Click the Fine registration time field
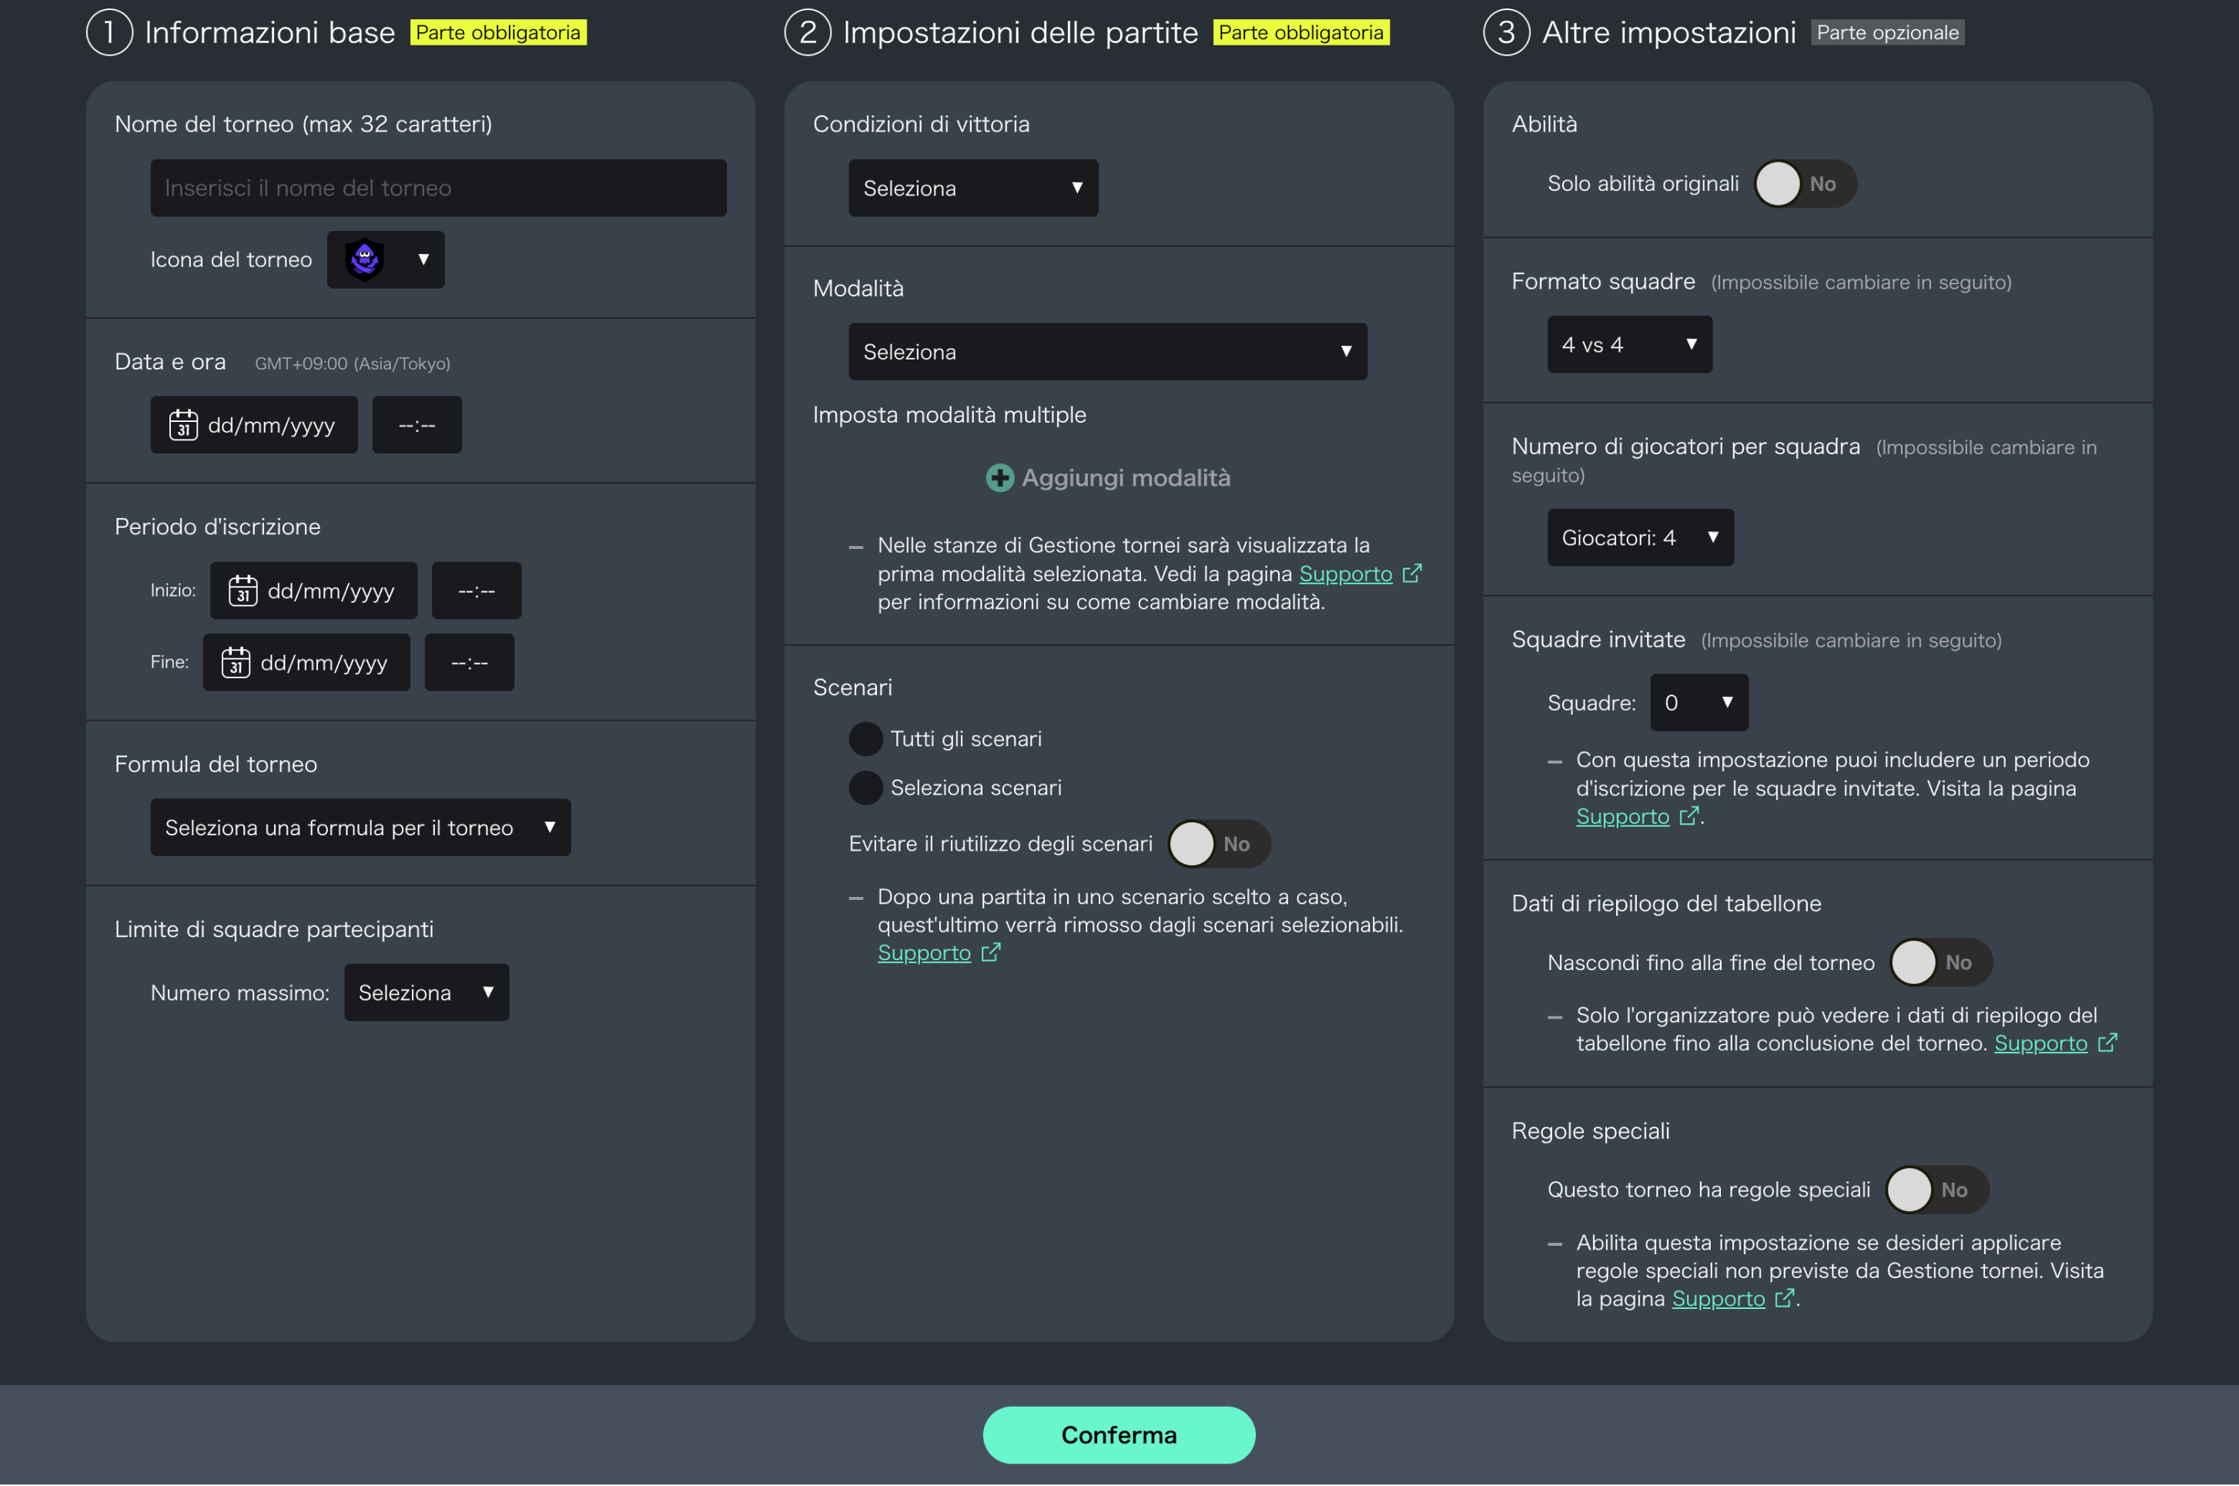This screenshot has height=1486, width=2239. (x=469, y=662)
